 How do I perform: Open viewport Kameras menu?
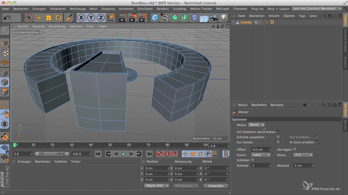pos(38,26)
